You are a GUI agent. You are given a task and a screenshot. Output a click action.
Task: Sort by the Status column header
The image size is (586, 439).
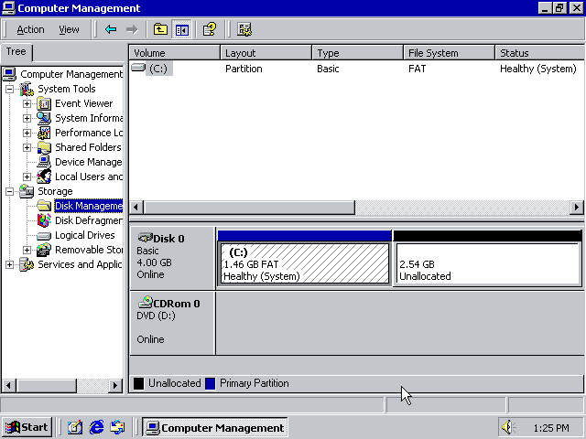539,53
